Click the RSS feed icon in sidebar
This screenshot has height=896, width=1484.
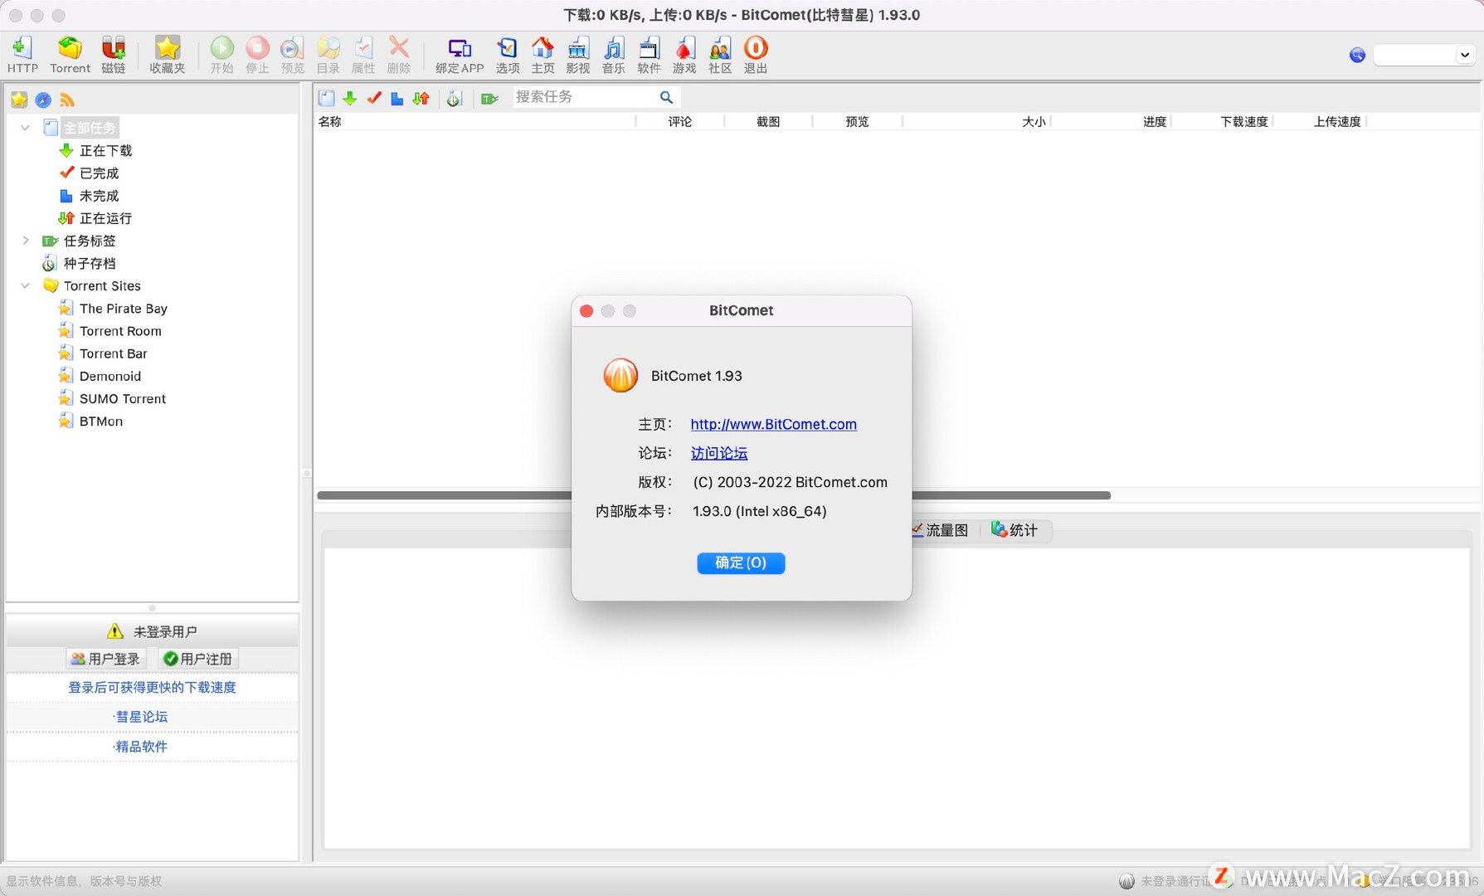(x=67, y=100)
